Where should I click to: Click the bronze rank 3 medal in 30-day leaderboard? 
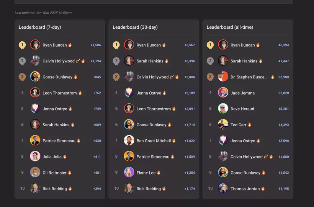(116, 77)
